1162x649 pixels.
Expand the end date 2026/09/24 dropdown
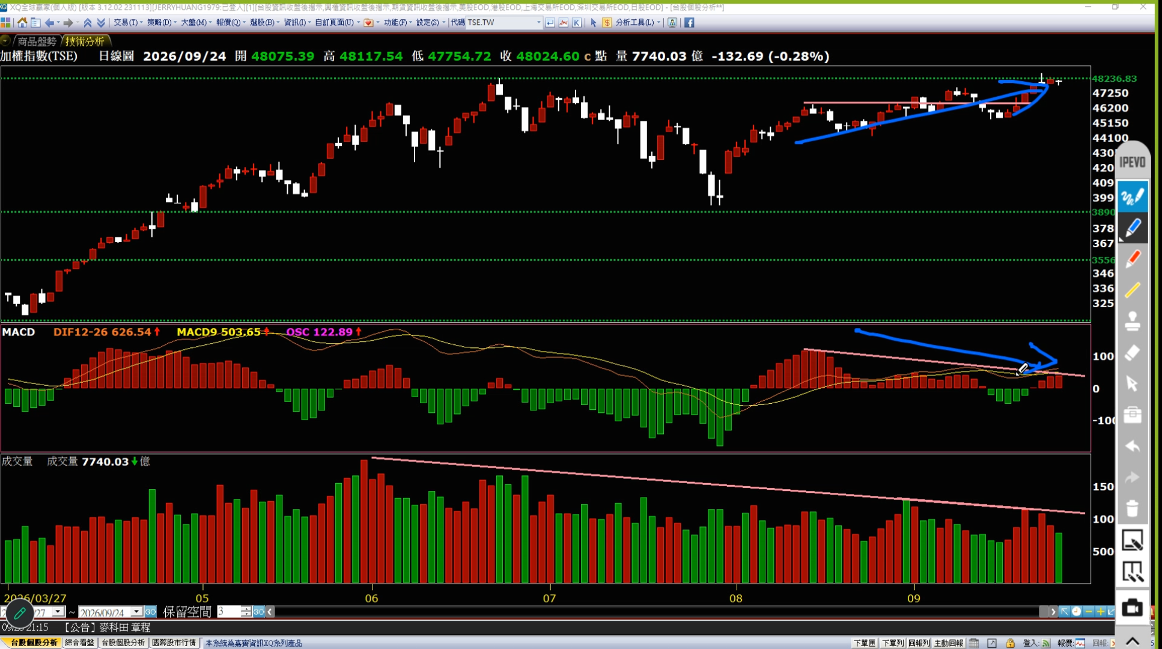coord(136,612)
